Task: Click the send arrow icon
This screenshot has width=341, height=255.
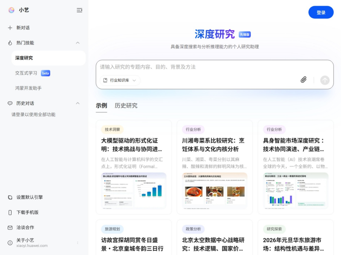Action: (x=324, y=80)
